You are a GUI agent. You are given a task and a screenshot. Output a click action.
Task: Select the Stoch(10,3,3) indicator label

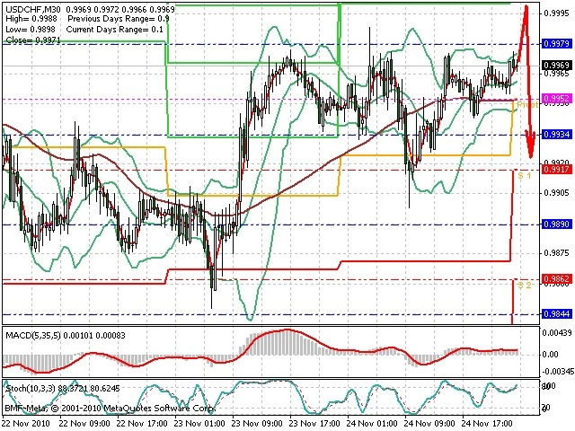(x=30, y=388)
